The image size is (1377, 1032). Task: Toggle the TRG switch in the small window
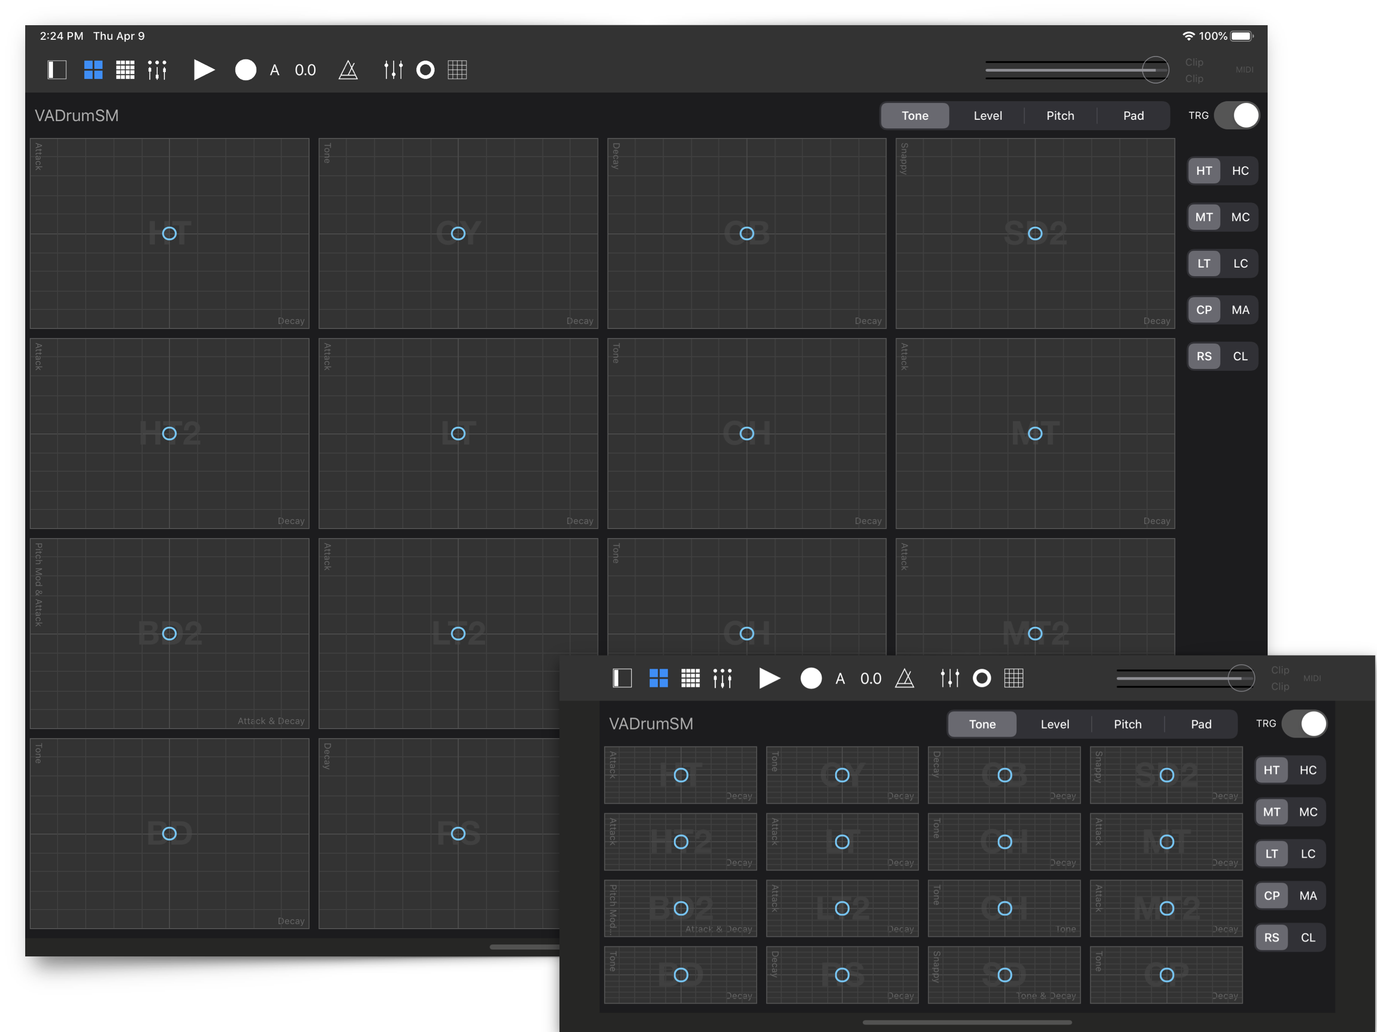1305,724
